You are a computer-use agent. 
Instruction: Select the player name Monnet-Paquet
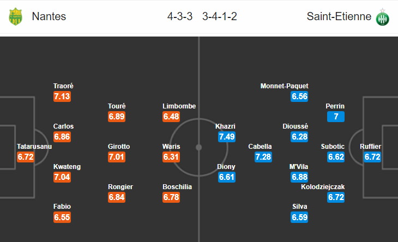pyautogui.click(x=284, y=86)
